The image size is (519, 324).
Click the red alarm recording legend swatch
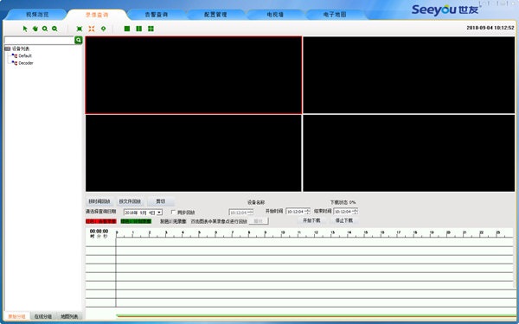[x=101, y=221]
